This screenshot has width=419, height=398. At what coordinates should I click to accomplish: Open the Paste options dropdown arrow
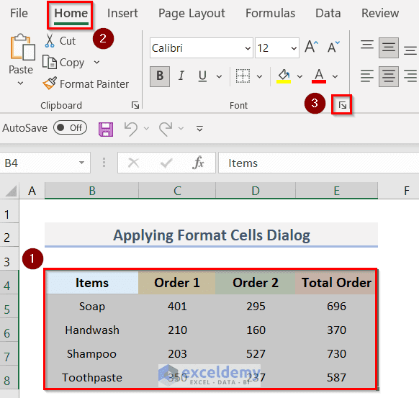coord(21,83)
